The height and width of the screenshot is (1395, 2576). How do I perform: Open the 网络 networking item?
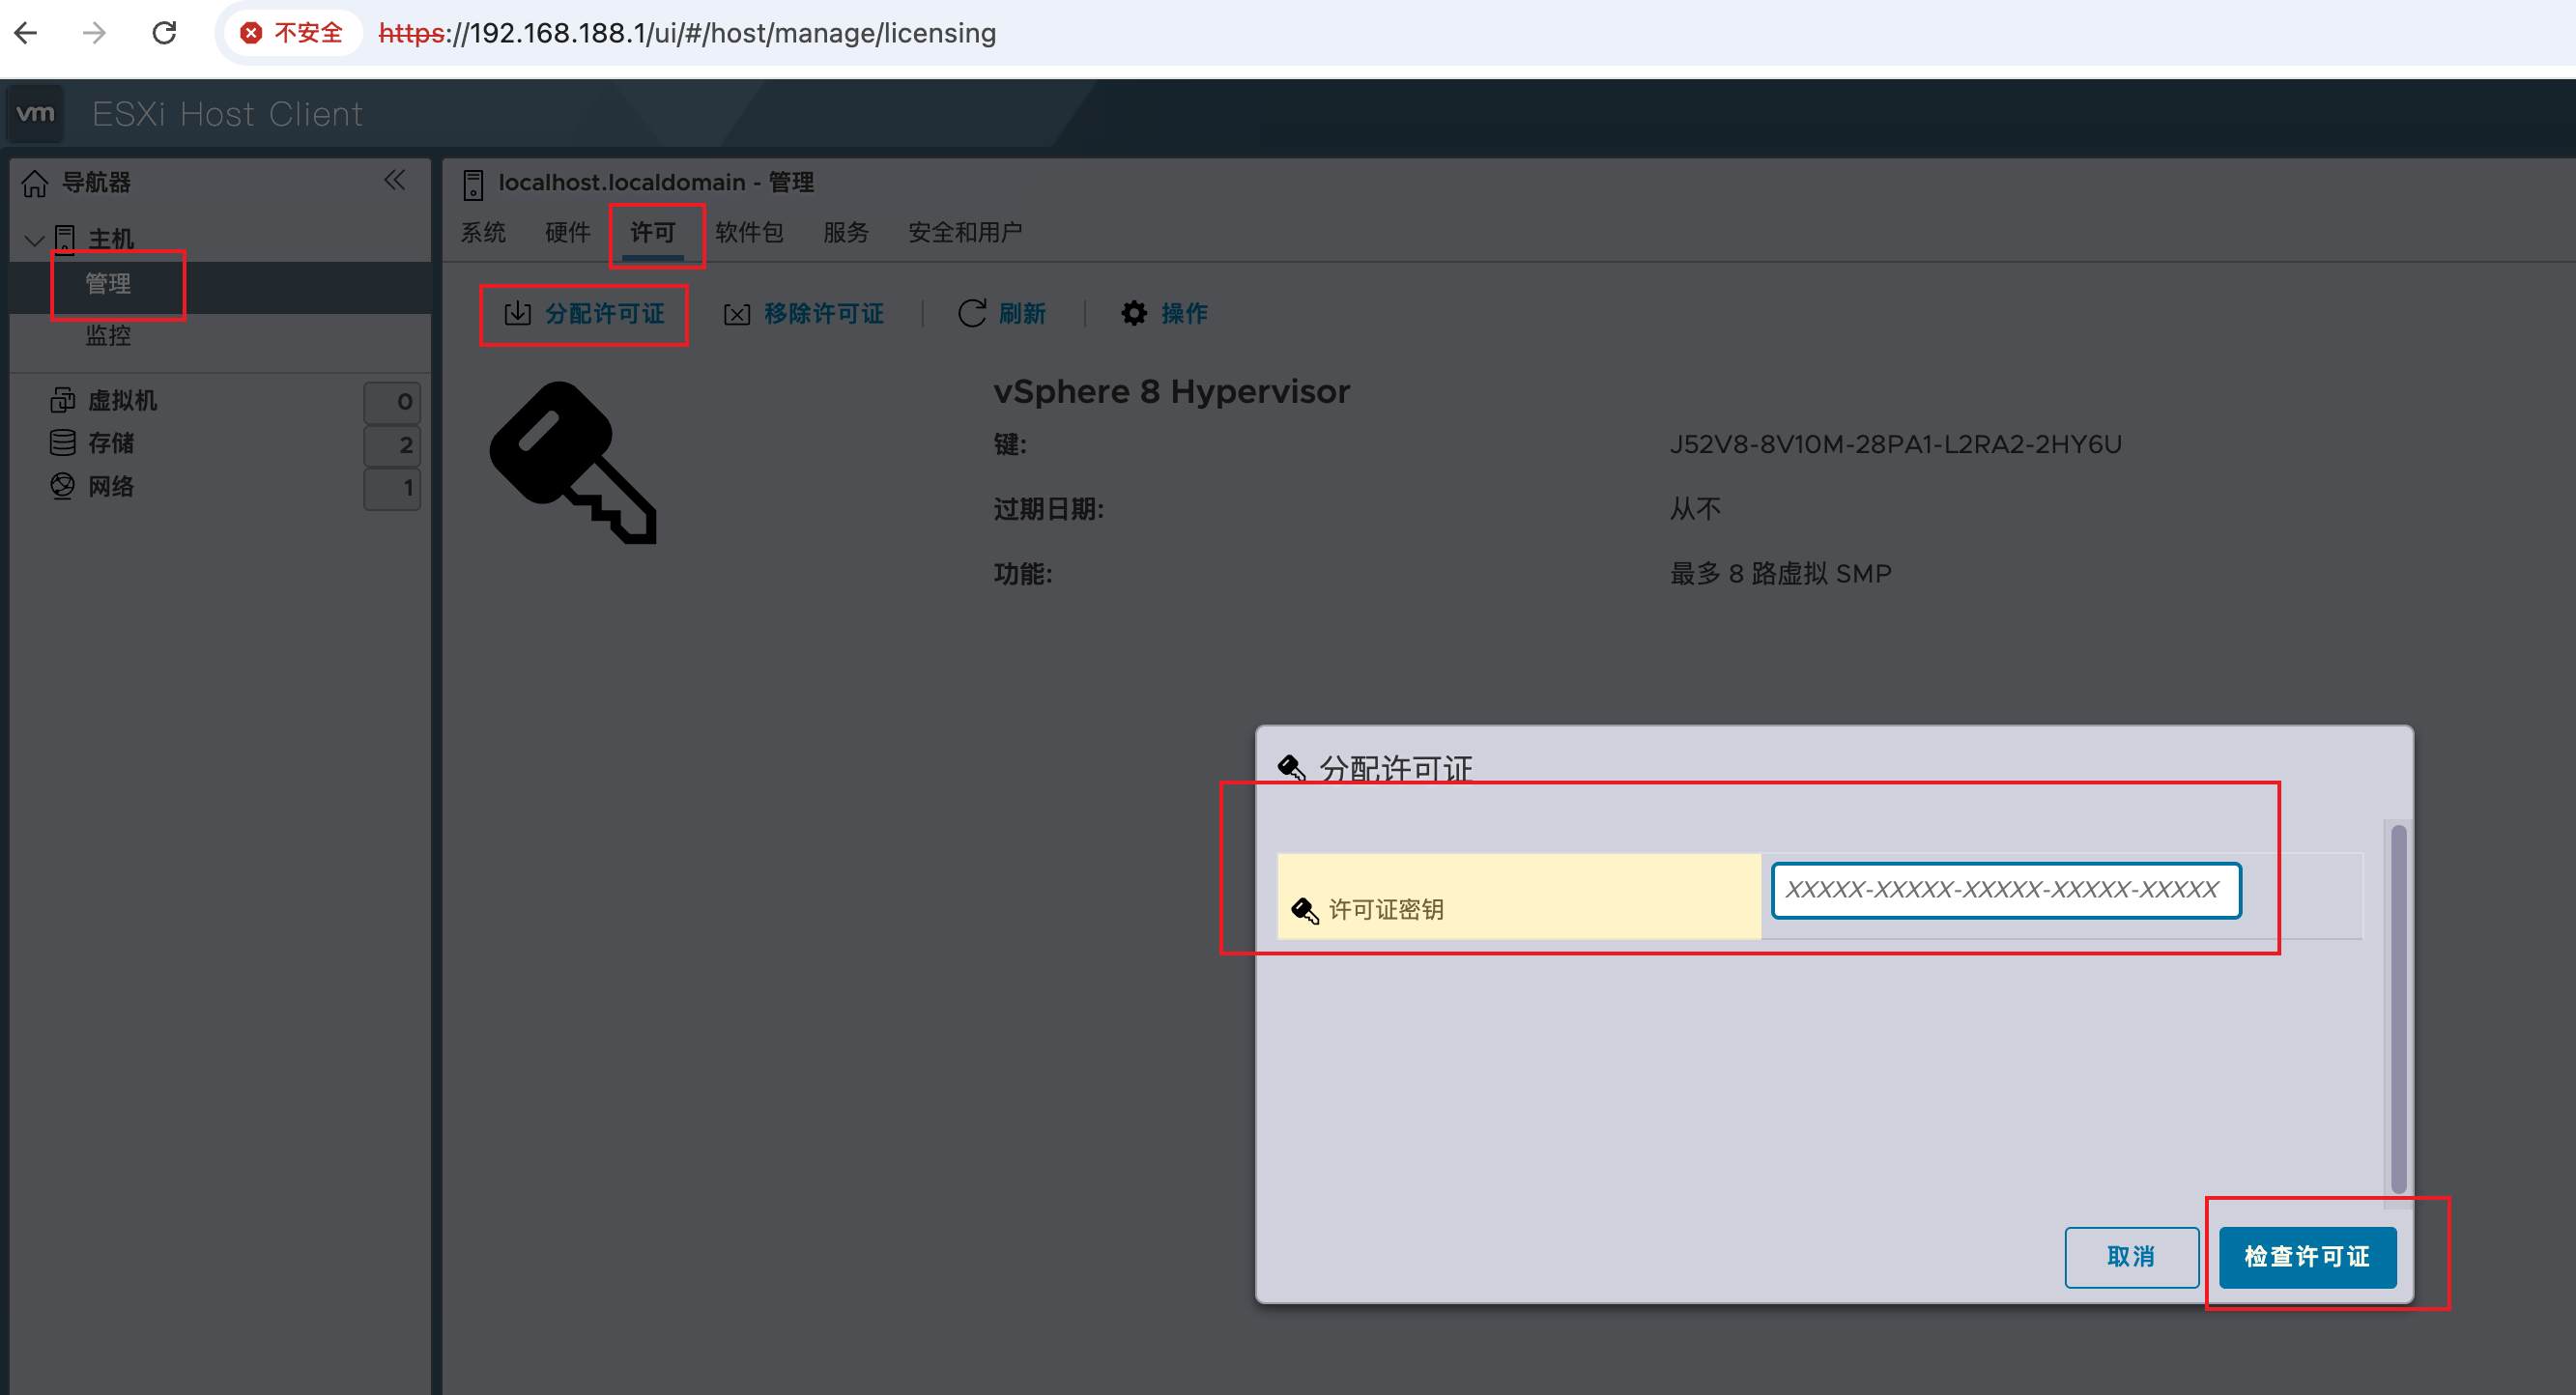click(110, 486)
